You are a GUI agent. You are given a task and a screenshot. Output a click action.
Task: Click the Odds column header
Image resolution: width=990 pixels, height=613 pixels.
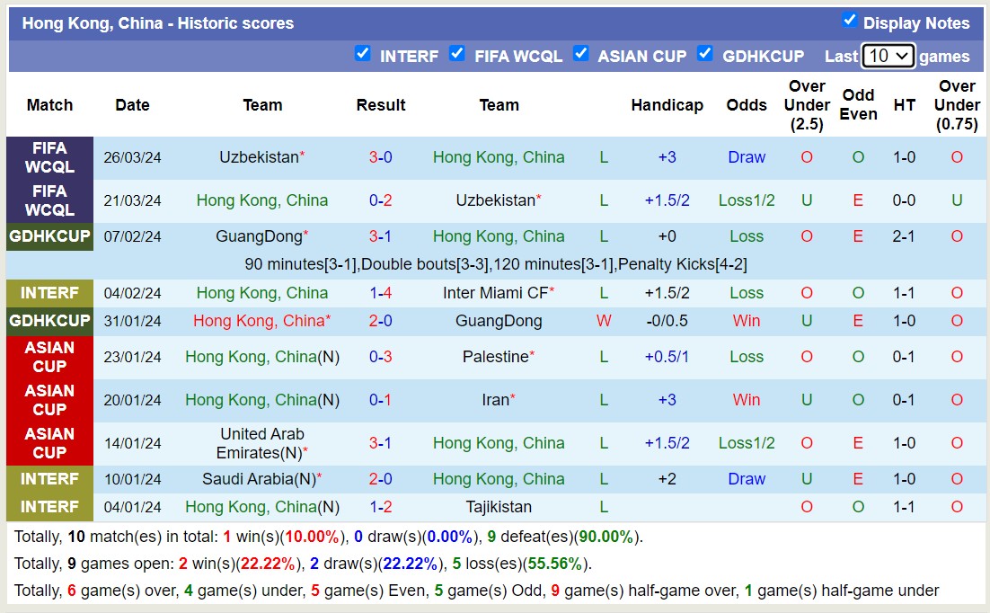click(x=747, y=105)
